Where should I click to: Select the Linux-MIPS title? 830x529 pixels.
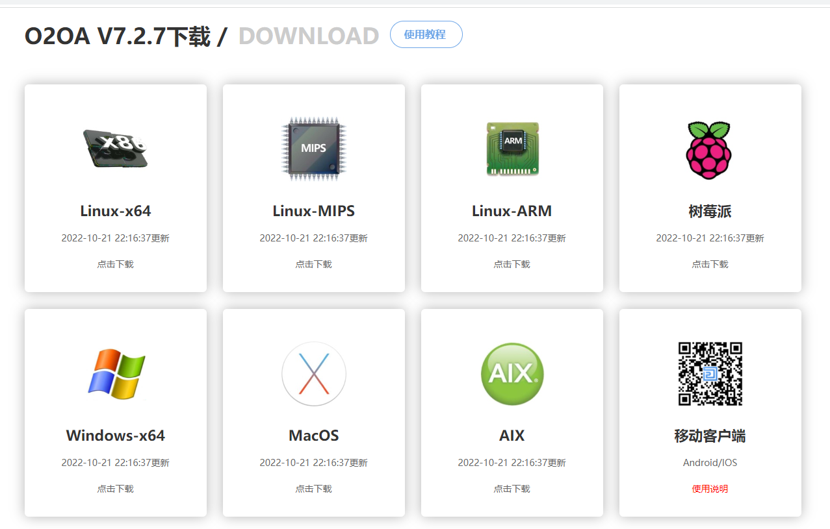pos(314,211)
